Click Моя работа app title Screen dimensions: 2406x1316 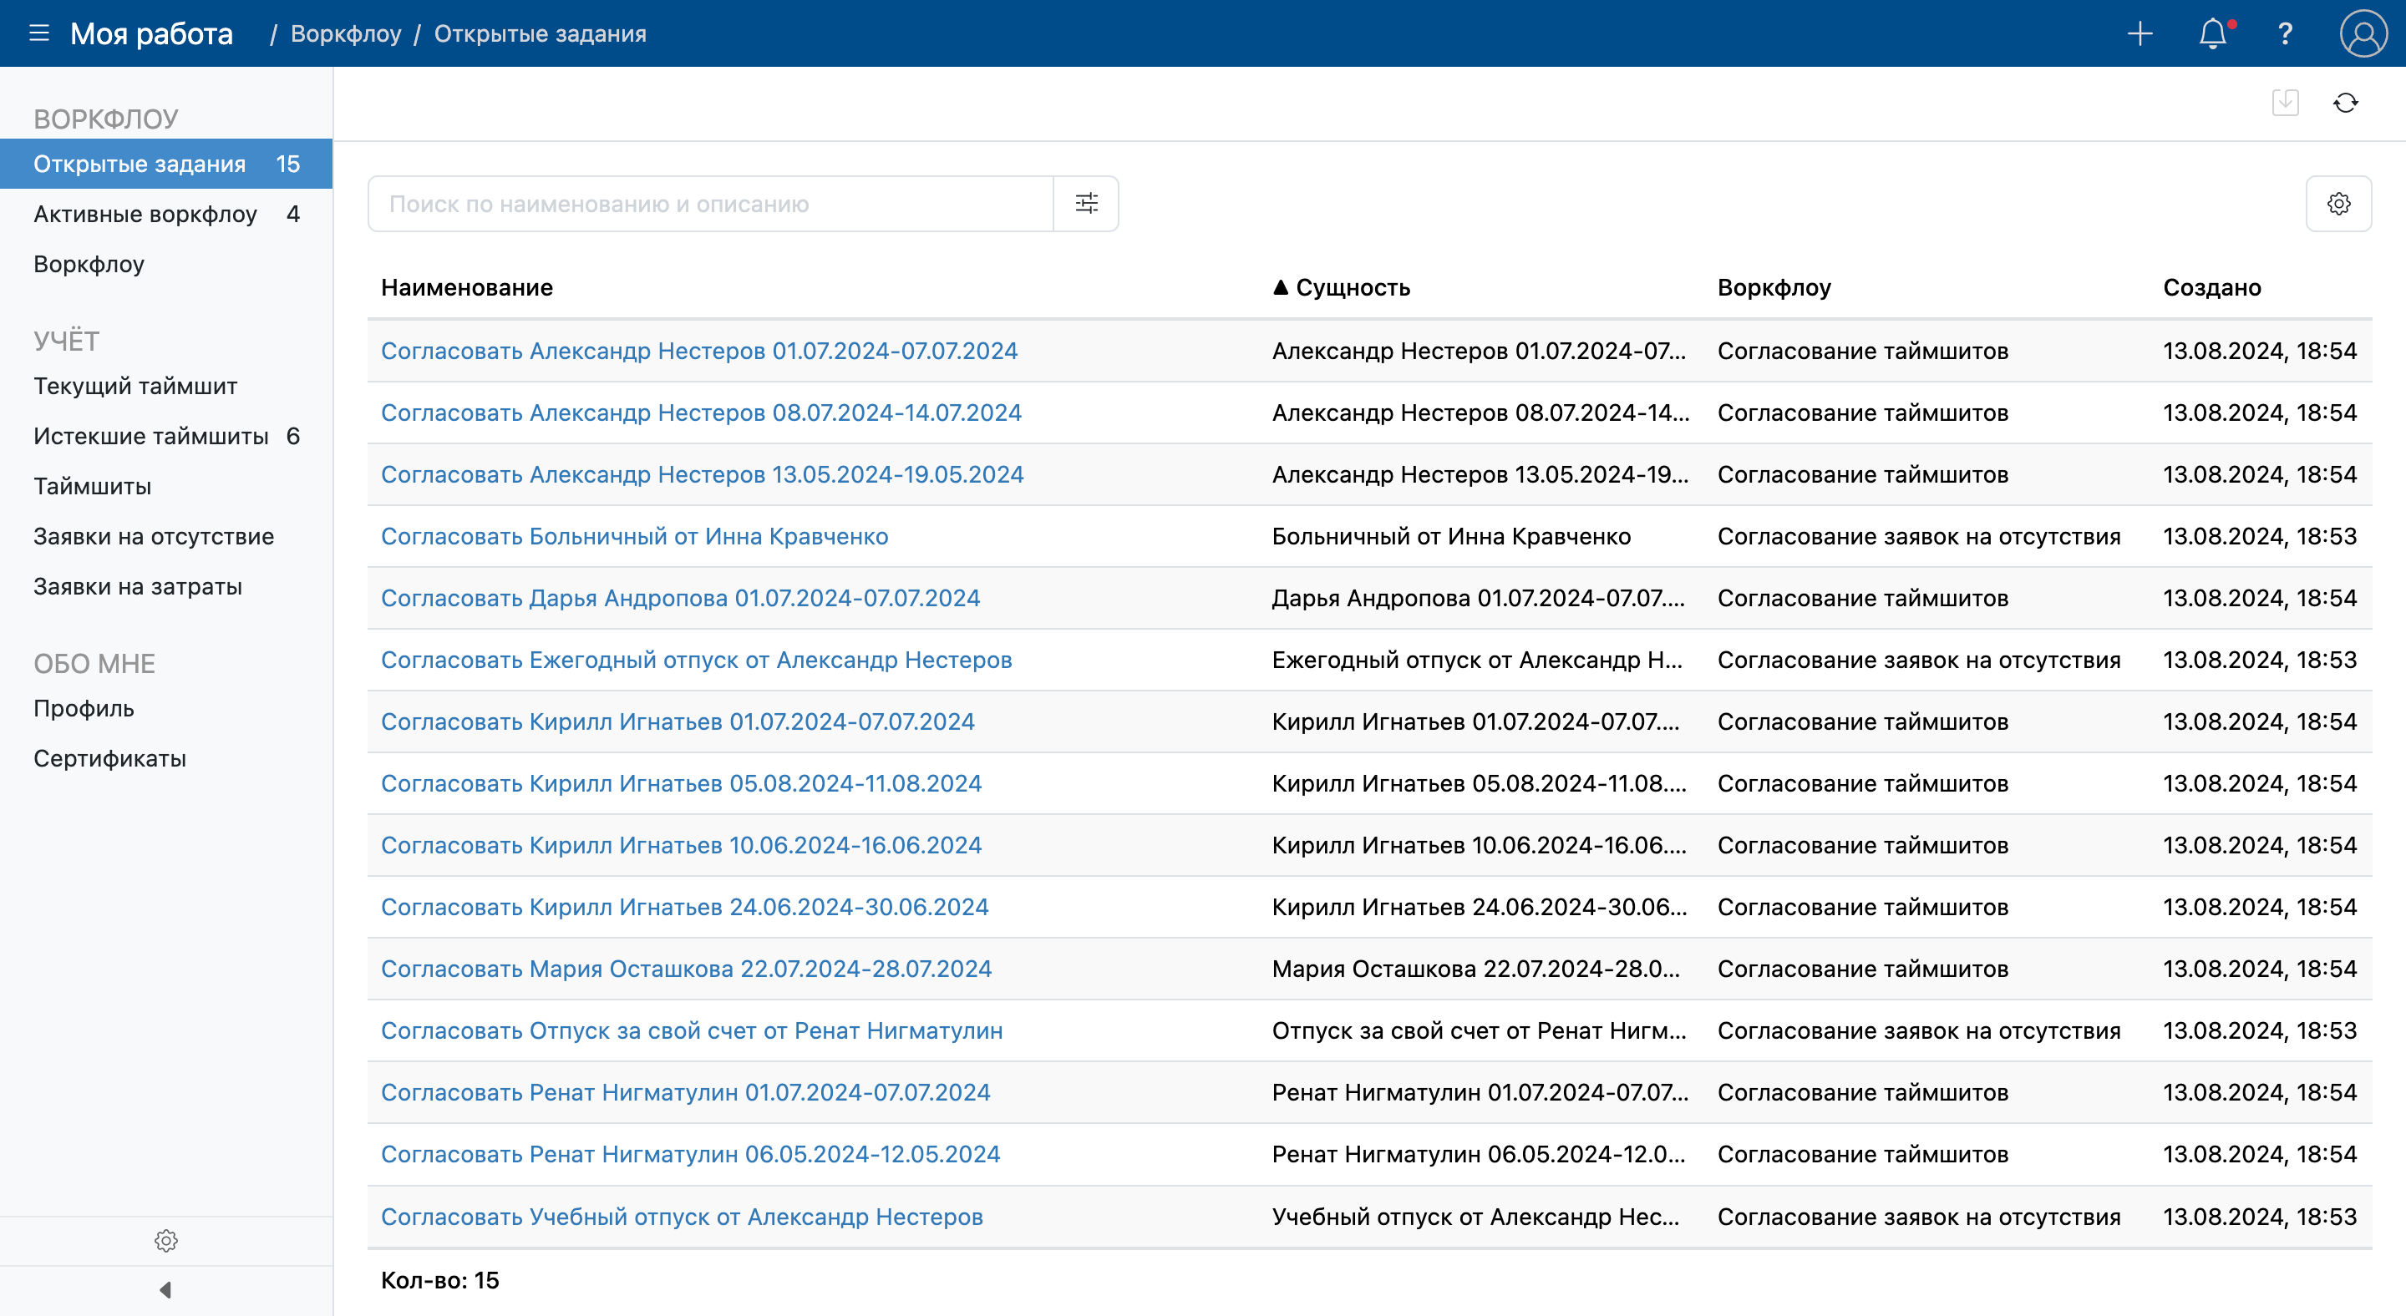151,33
